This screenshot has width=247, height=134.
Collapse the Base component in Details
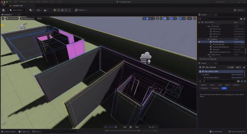(x=201, y=75)
